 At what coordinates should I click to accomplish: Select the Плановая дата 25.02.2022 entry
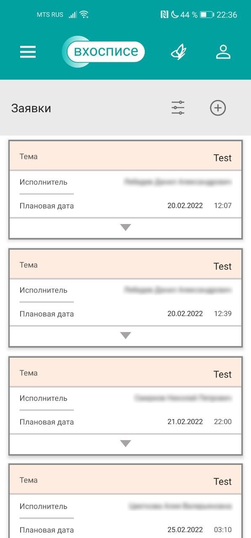186,530
